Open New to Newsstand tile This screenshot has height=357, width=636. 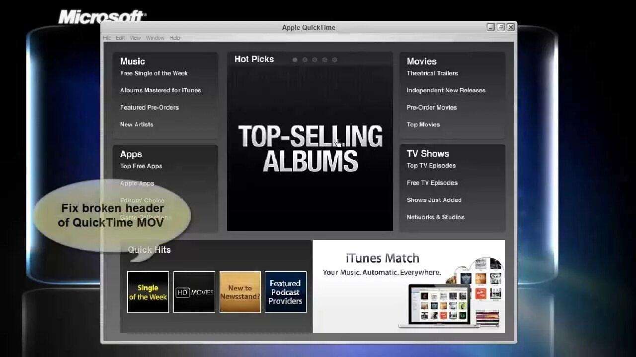(240, 292)
